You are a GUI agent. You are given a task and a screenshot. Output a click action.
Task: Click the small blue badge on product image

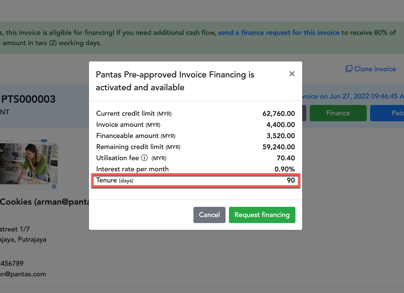coord(54,186)
